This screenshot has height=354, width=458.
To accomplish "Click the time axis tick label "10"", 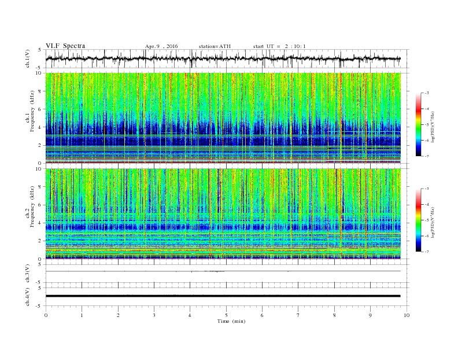I will tap(407, 315).
